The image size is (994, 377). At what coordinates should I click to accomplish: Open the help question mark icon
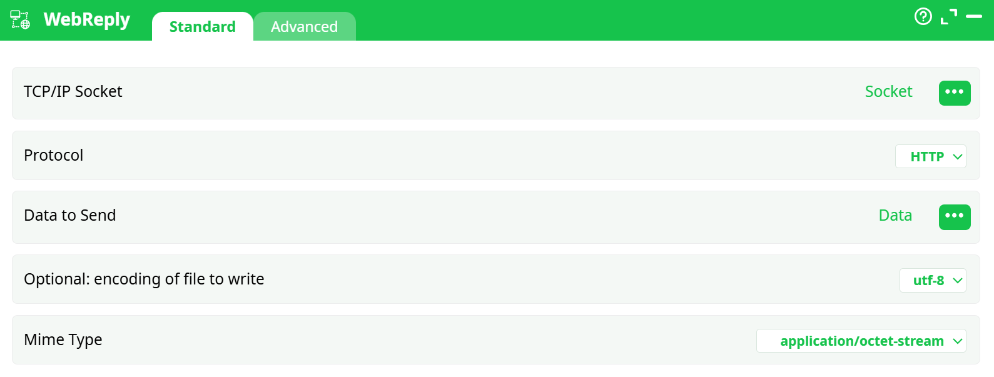pyautogui.click(x=923, y=16)
